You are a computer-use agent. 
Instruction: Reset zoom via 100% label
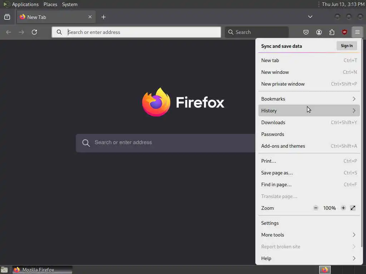coord(329,208)
